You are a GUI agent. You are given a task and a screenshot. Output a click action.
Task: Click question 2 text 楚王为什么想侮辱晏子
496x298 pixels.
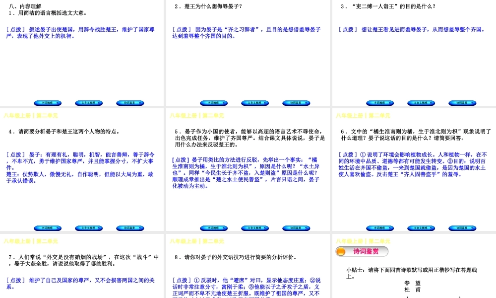(x=208, y=6)
